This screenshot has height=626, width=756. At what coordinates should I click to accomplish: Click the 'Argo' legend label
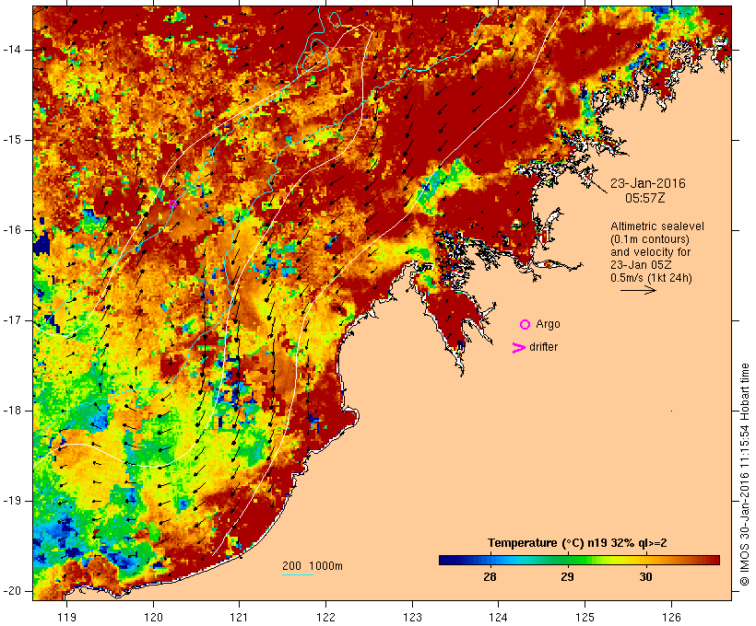(x=548, y=324)
